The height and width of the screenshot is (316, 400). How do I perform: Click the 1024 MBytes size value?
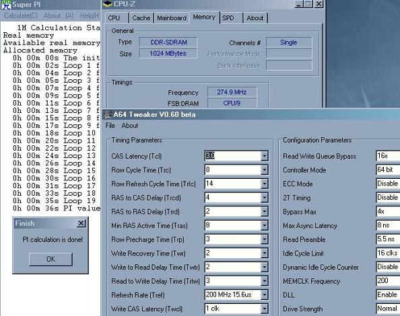coord(168,54)
